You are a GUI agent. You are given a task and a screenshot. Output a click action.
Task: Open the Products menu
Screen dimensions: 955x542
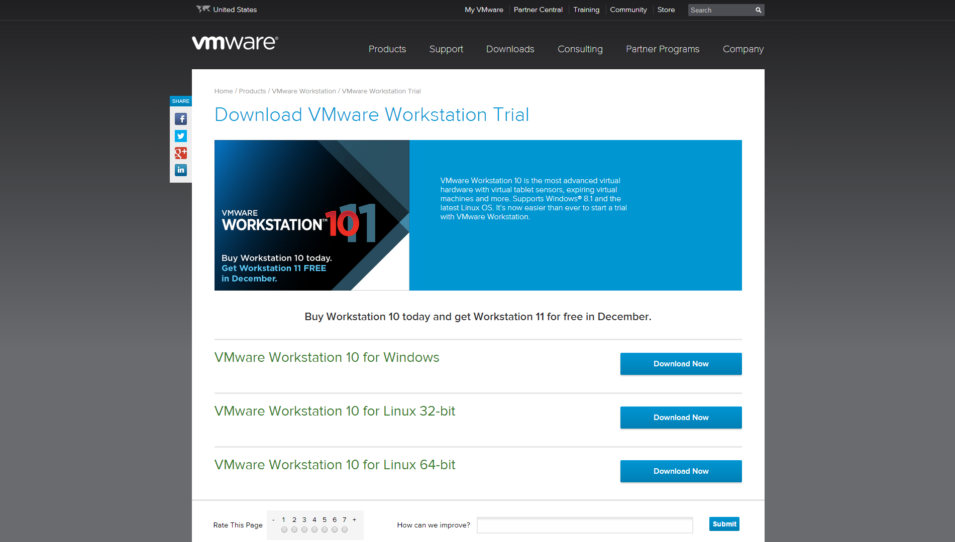click(x=387, y=49)
